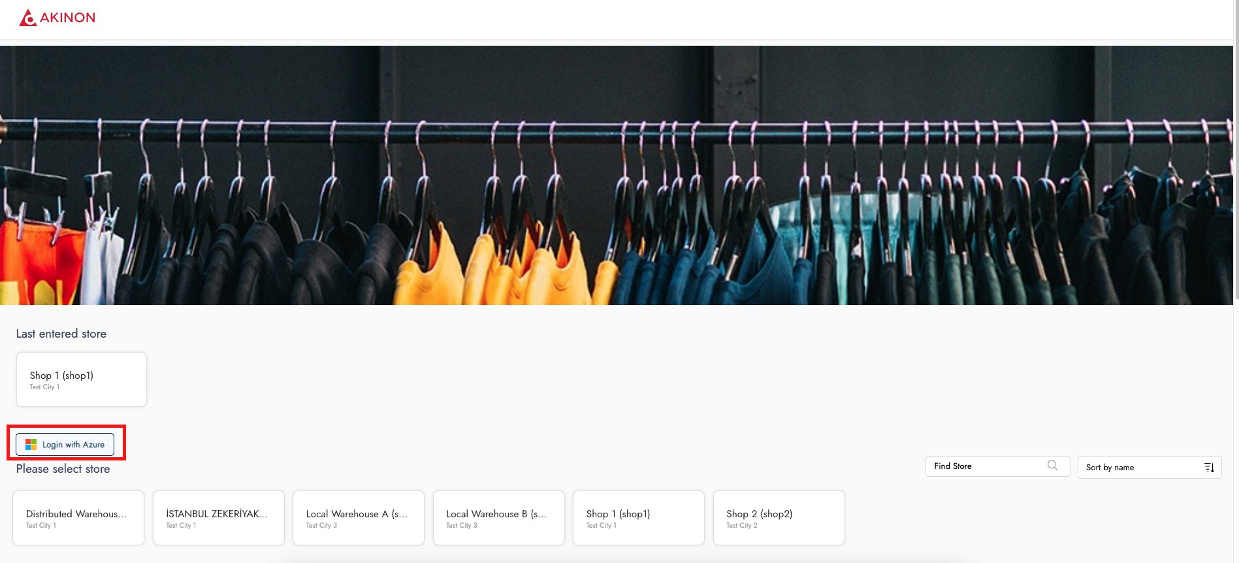Open Shop 1 under Last entered store
Viewport: 1239px width, 563px height.
click(82, 379)
